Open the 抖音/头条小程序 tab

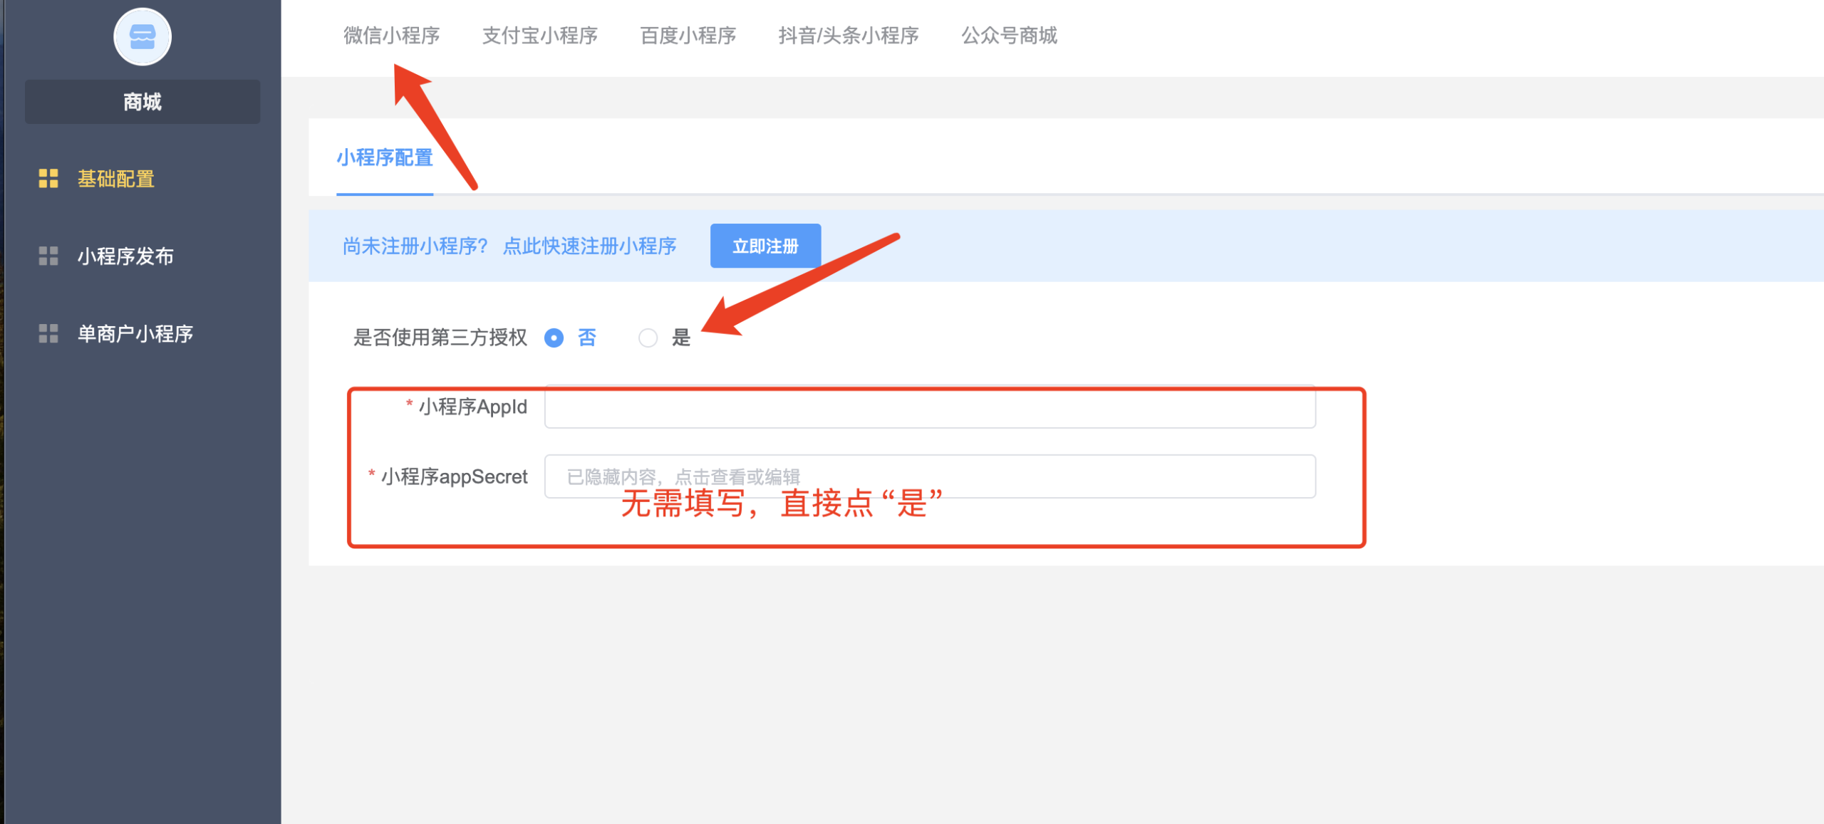tap(849, 36)
